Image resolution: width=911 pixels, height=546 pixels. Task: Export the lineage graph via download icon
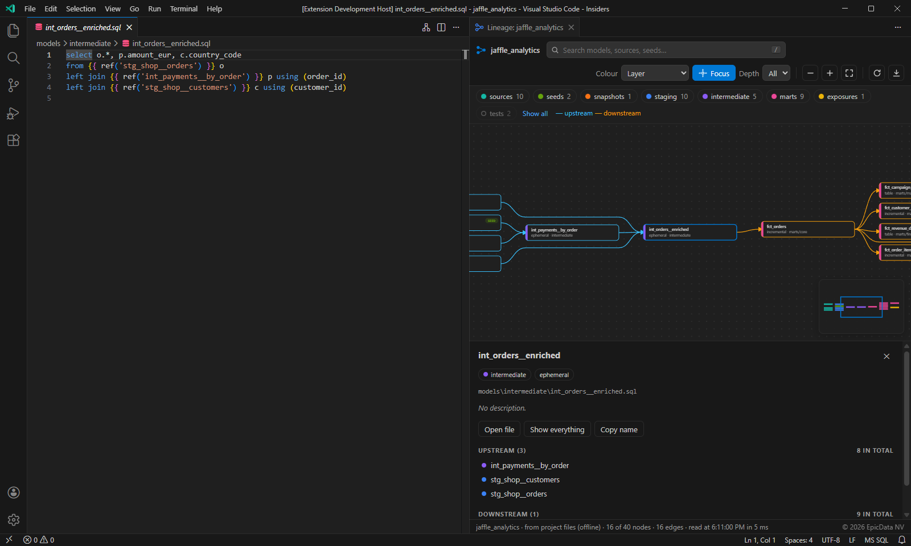tap(896, 73)
